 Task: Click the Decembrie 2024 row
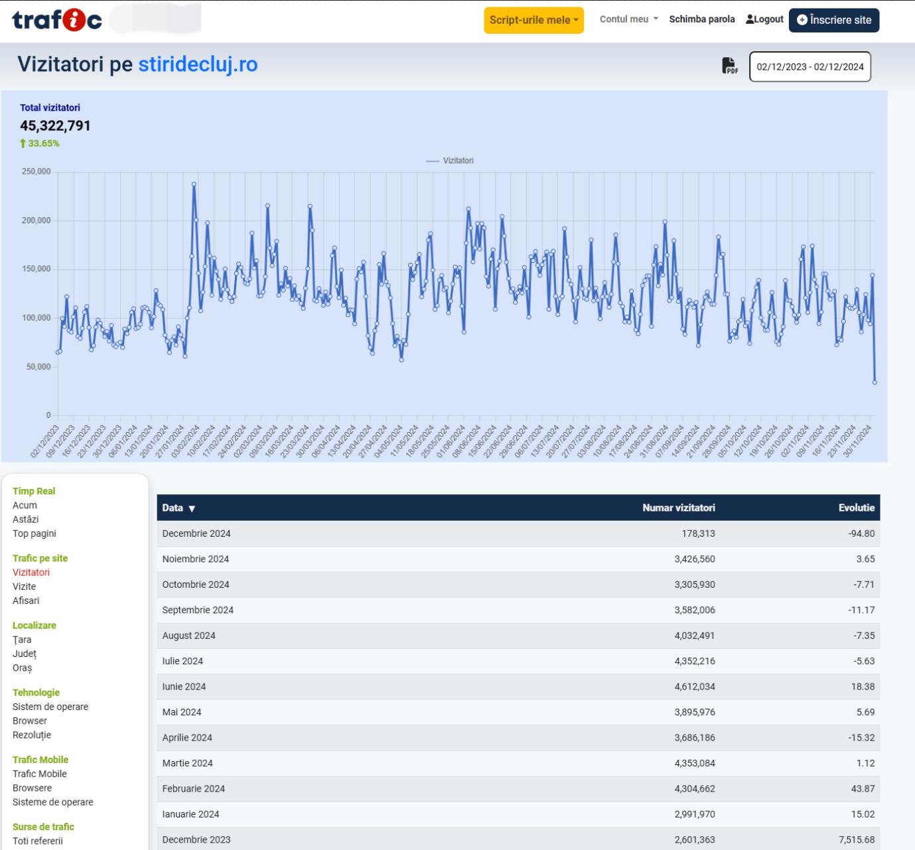[518, 533]
